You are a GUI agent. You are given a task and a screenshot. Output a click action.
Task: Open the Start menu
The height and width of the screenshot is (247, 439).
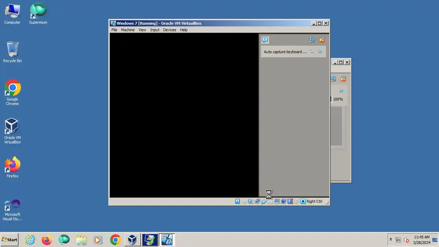coord(9,240)
